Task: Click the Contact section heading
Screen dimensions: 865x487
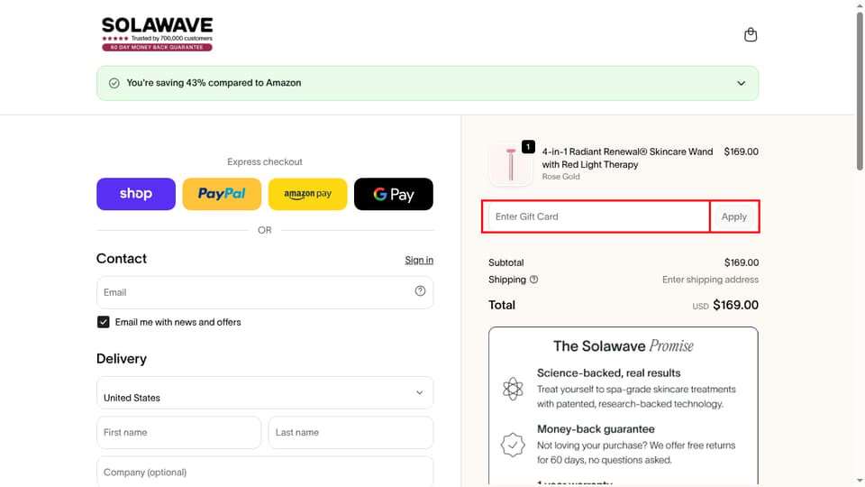Action: 122,259
